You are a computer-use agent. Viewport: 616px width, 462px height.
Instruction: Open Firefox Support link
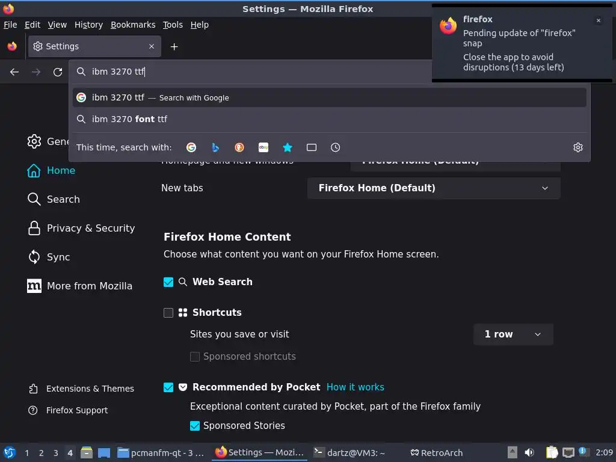(x=68, y=410)
